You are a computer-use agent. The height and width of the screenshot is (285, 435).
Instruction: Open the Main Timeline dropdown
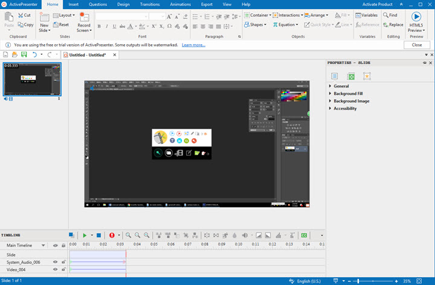click(43, 245)
